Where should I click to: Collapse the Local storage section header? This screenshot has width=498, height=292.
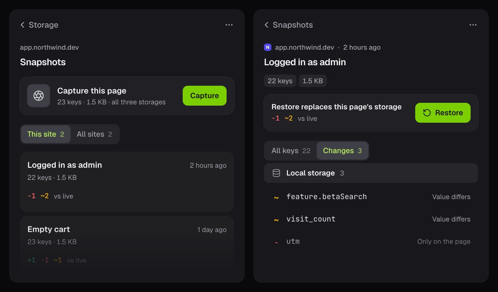(x=371, y=173)
